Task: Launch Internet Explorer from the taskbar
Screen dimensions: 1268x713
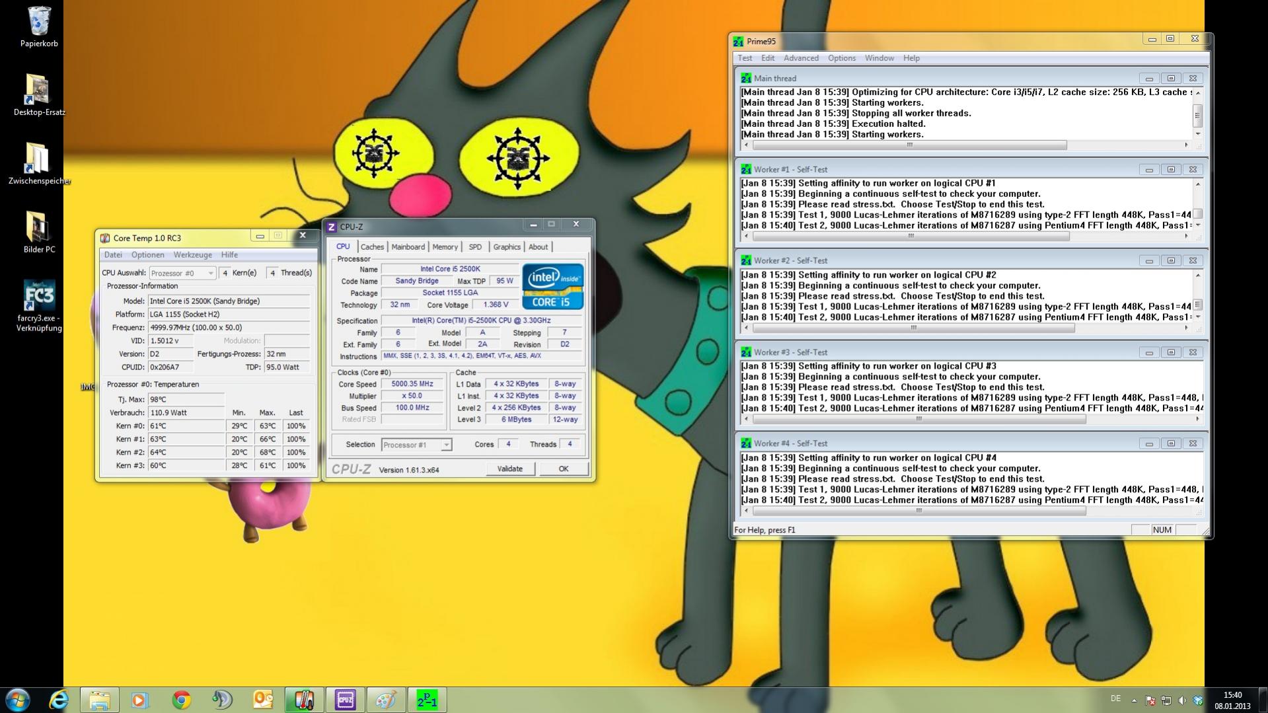Action: click(59, 700)
